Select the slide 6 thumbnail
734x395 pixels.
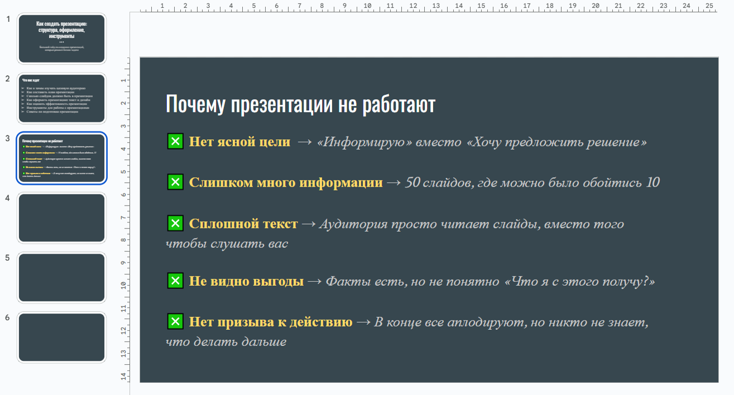pyautogui.click(x=61, y=338)
